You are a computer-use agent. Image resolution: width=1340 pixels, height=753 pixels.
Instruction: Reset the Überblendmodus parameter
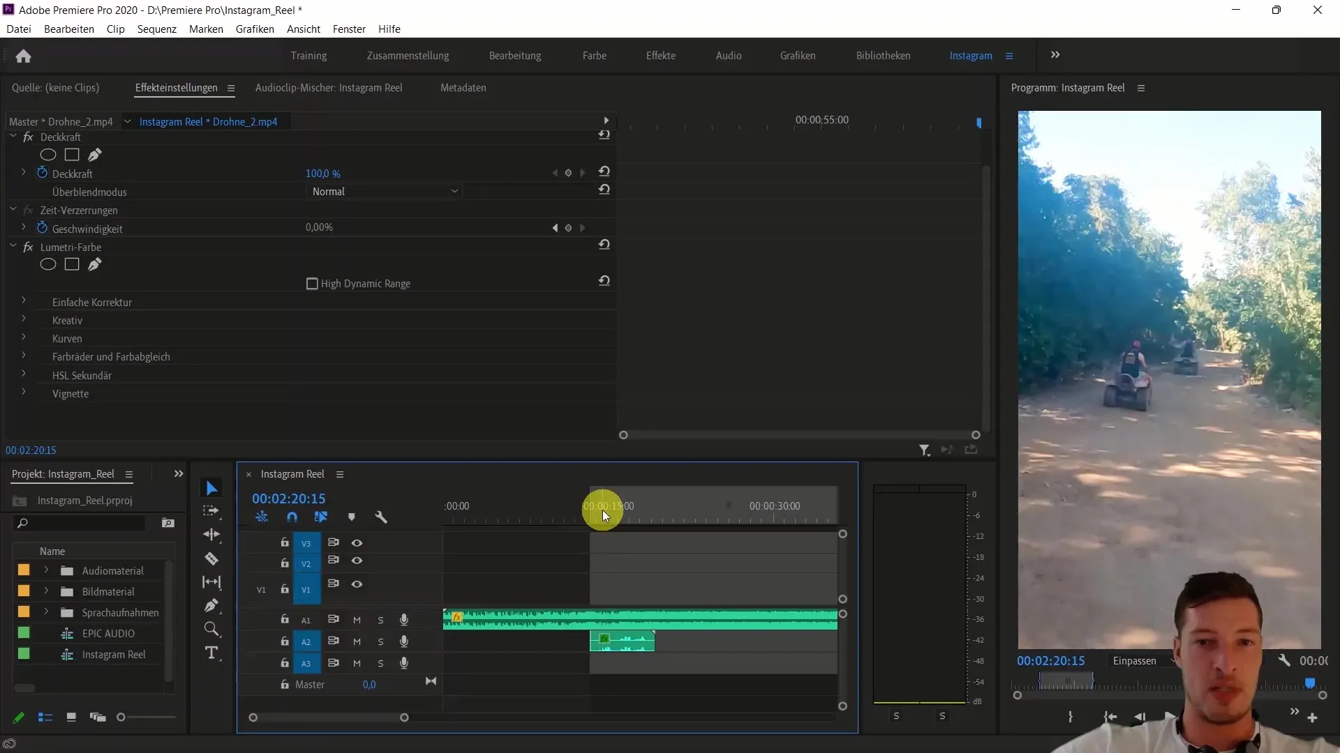point(604,190)
